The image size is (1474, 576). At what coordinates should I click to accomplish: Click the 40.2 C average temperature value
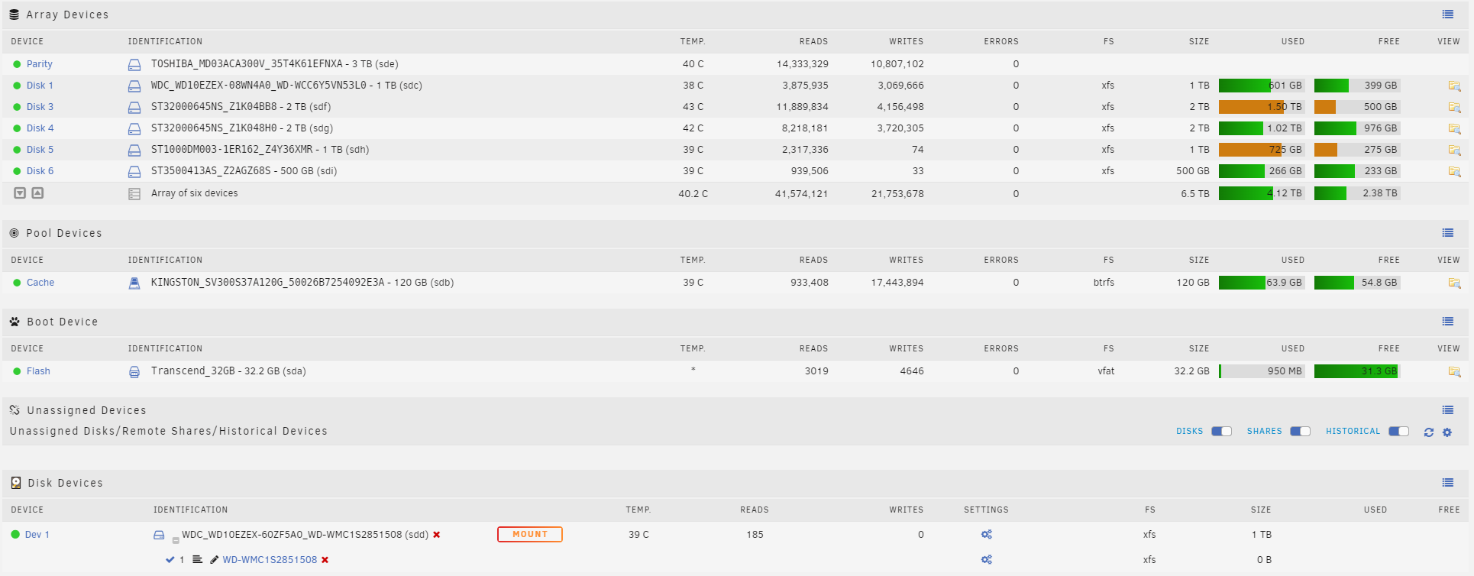[x=693, y=194]
